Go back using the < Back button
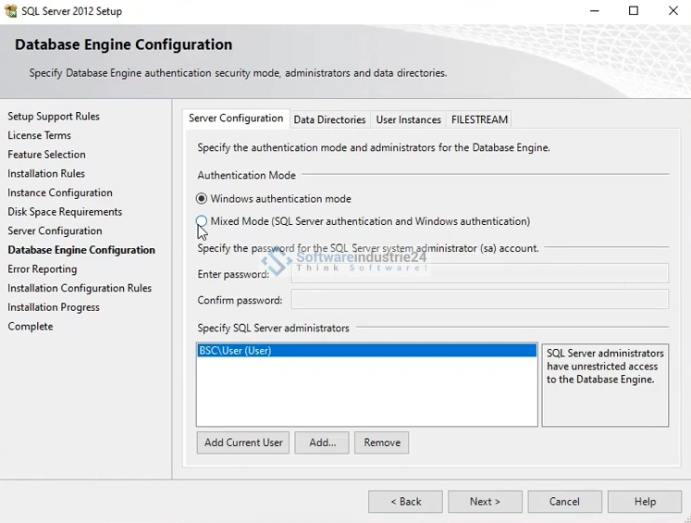Viewport: 691px width, 523px height. pos(405,502)
